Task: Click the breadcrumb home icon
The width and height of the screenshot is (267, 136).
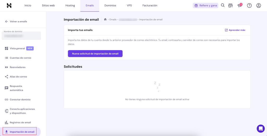Action: coord(105,20)
